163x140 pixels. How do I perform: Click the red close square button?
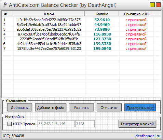[158, 5]
